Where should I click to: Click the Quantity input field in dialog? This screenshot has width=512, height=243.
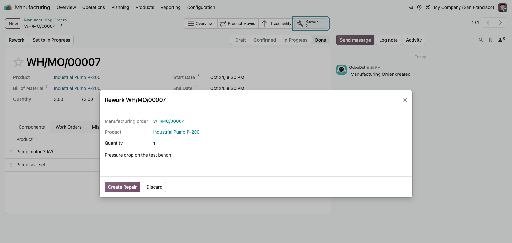coord(202,143)
